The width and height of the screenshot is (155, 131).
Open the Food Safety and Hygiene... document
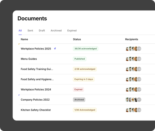(x=37, y=79)
